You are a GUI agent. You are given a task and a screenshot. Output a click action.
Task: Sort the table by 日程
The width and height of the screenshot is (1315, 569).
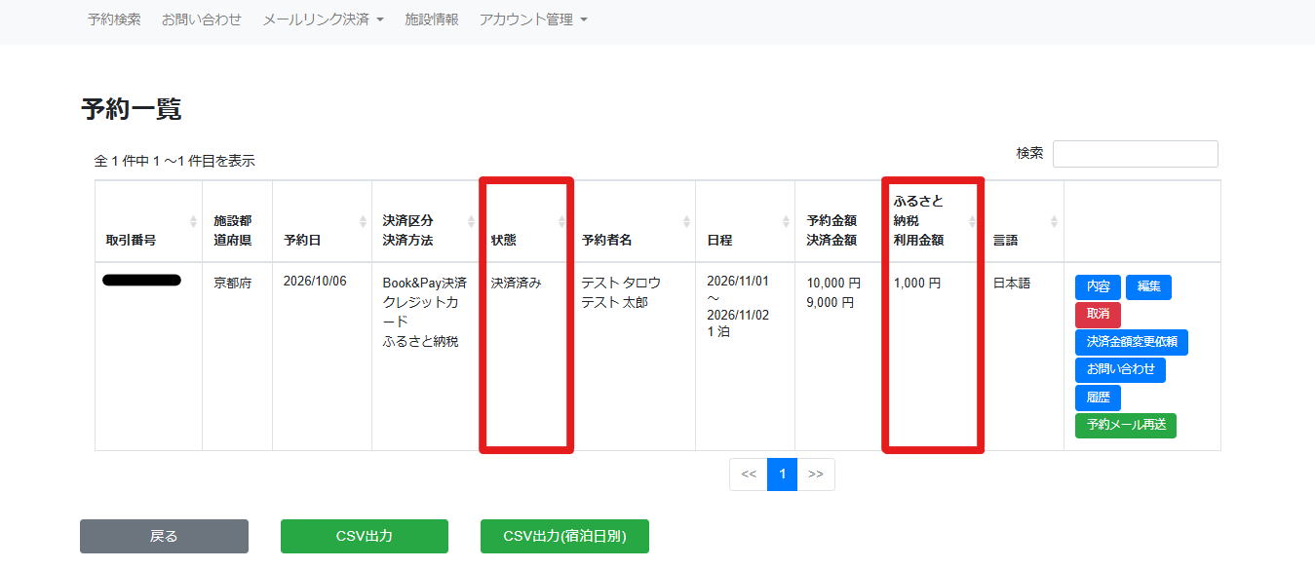[x=745, y=221]
